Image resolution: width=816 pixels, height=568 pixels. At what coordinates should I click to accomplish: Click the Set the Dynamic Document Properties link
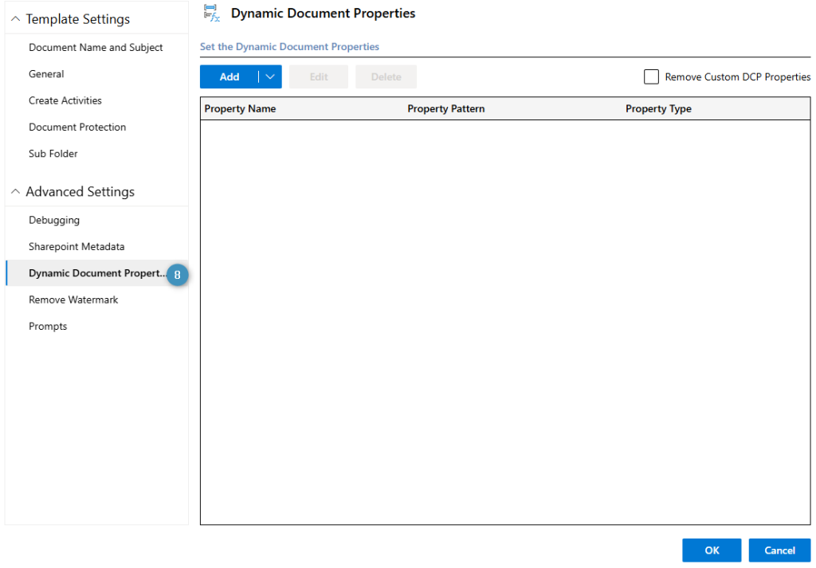[288, 47]
